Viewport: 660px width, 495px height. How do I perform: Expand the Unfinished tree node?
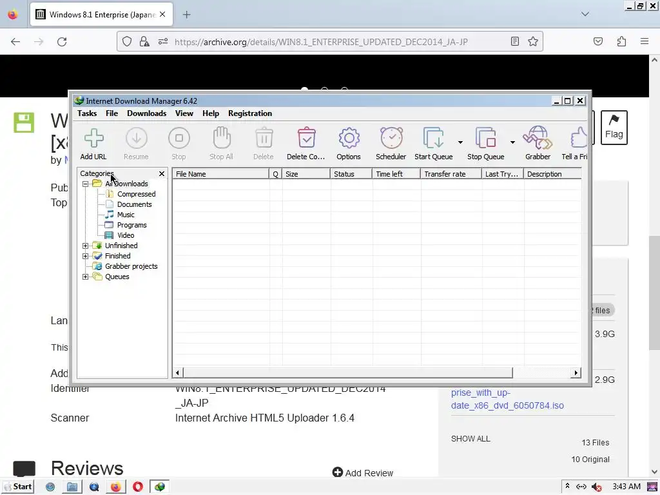click(86, 246)
